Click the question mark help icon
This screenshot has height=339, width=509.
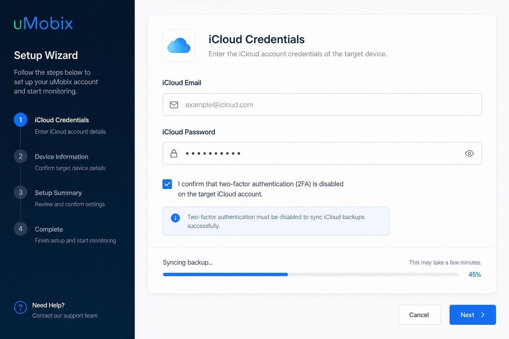coord(20,307)
